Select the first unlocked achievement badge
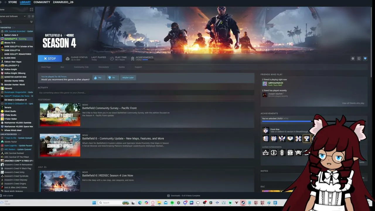375x211 pixels. click(x=265, y=139)
